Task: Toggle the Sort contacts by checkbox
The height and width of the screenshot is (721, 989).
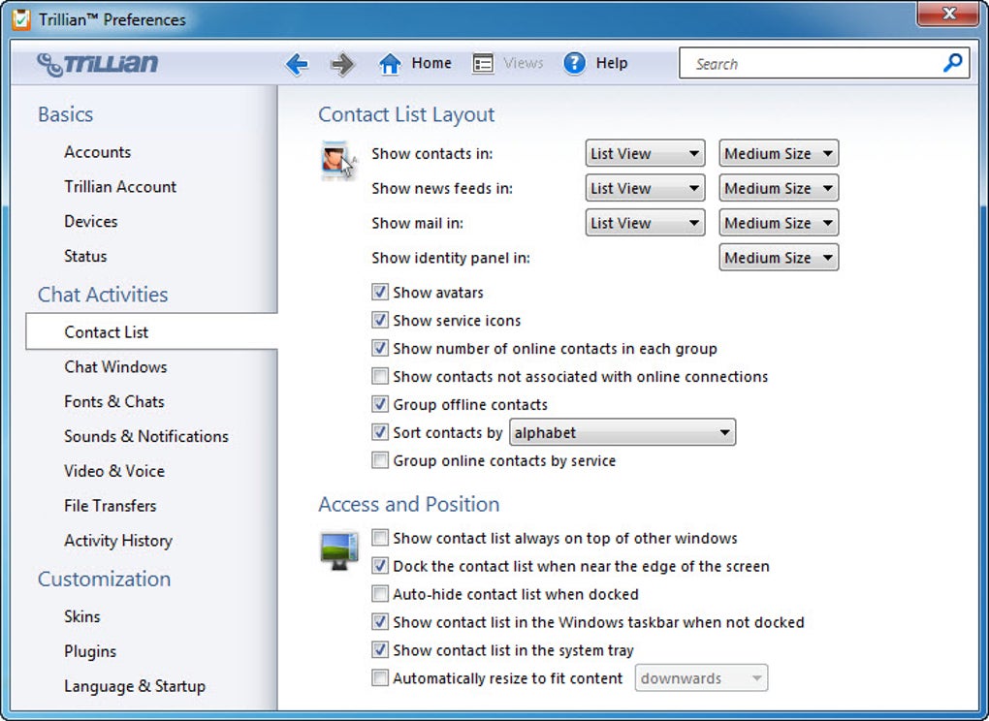Action: click(x=380, y=432)
